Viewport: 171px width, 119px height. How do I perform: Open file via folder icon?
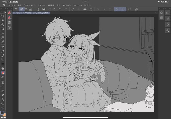tap(44, 9)
